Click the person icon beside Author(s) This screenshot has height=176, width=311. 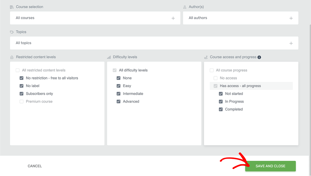pyautogui.click(x=185, y=7)
